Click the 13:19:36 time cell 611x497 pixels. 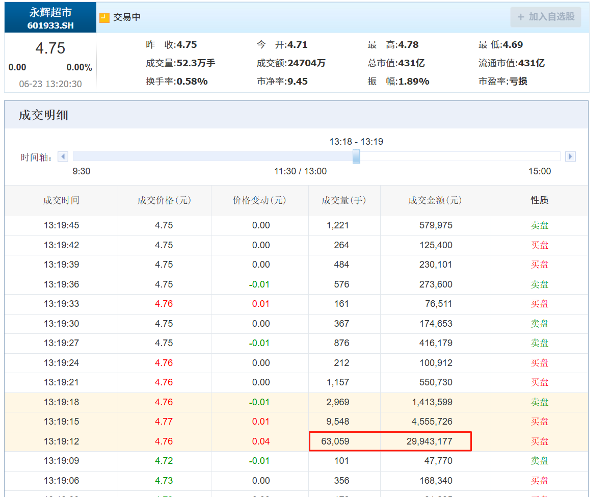click(61, 284)
